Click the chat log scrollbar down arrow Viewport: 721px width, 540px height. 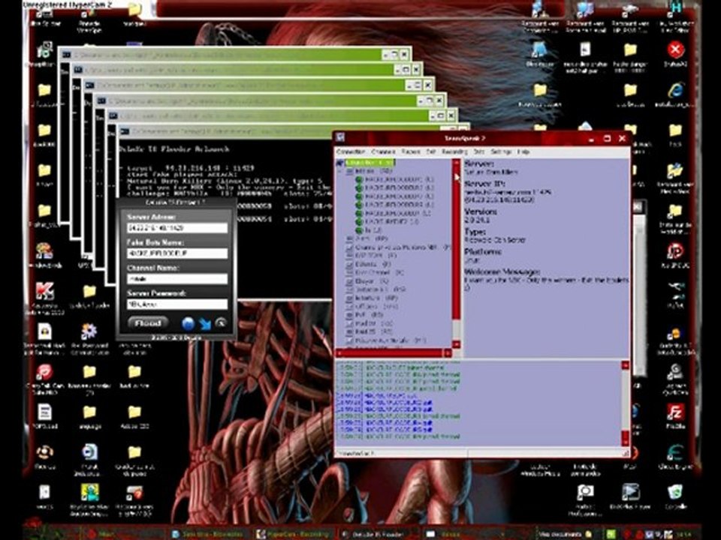click(x=626, y=441)
